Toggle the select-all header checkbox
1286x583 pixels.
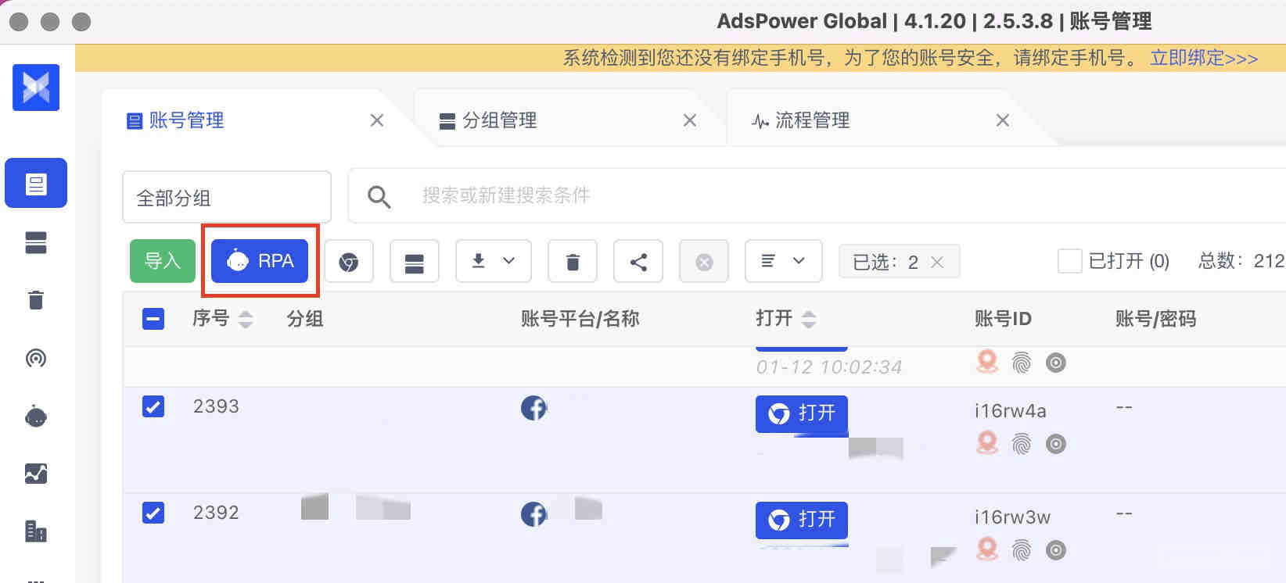pos(153,319)
